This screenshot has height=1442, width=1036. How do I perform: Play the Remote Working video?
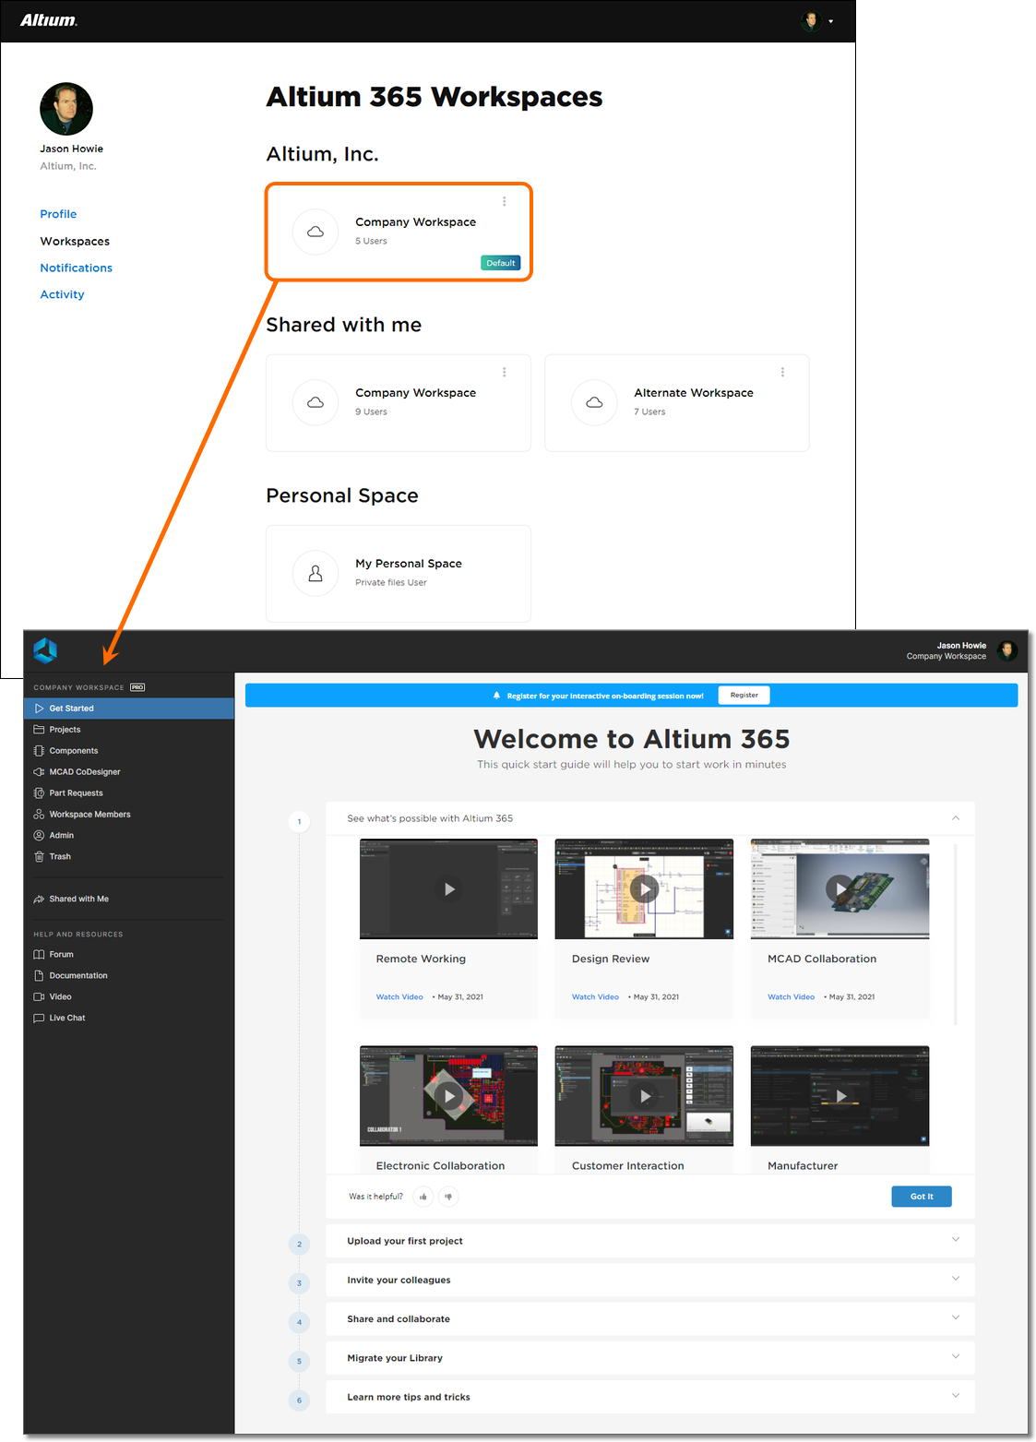448,889
